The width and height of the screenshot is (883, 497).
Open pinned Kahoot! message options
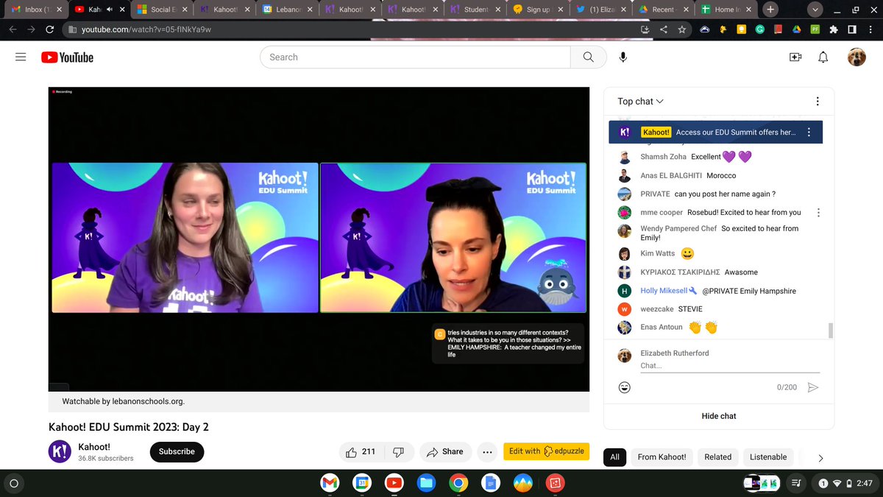(x=809, y=133)
